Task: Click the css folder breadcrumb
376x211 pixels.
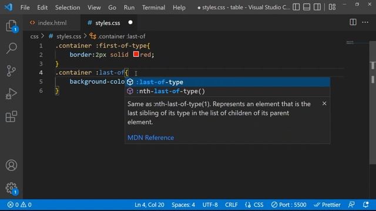Action: 34,36
